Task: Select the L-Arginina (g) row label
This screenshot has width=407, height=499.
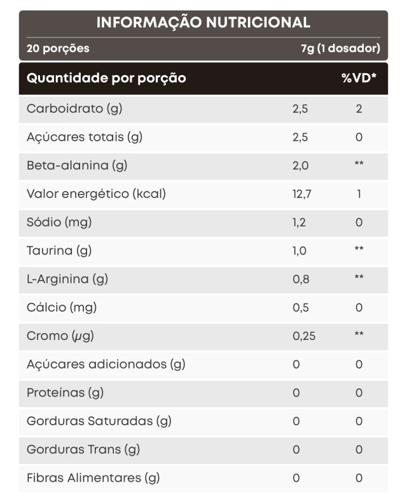Action: 67,279
